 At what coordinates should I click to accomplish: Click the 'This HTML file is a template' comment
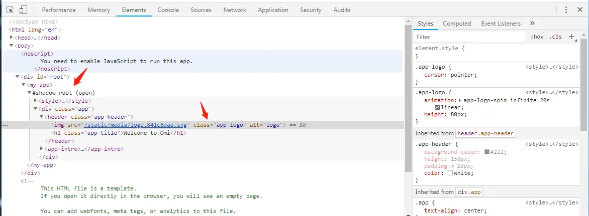tap(88, 188)
